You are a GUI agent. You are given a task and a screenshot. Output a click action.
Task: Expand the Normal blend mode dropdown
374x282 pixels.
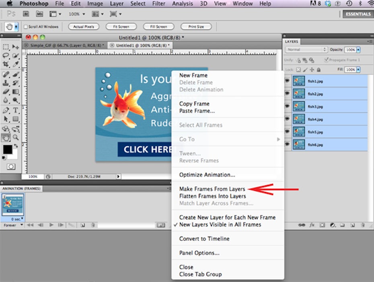(306, 50)
